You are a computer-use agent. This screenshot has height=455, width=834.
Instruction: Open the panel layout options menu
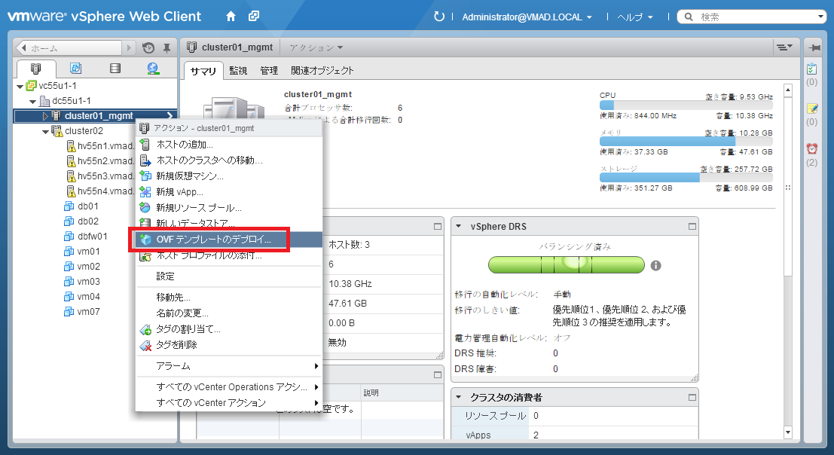click(784, 47)
